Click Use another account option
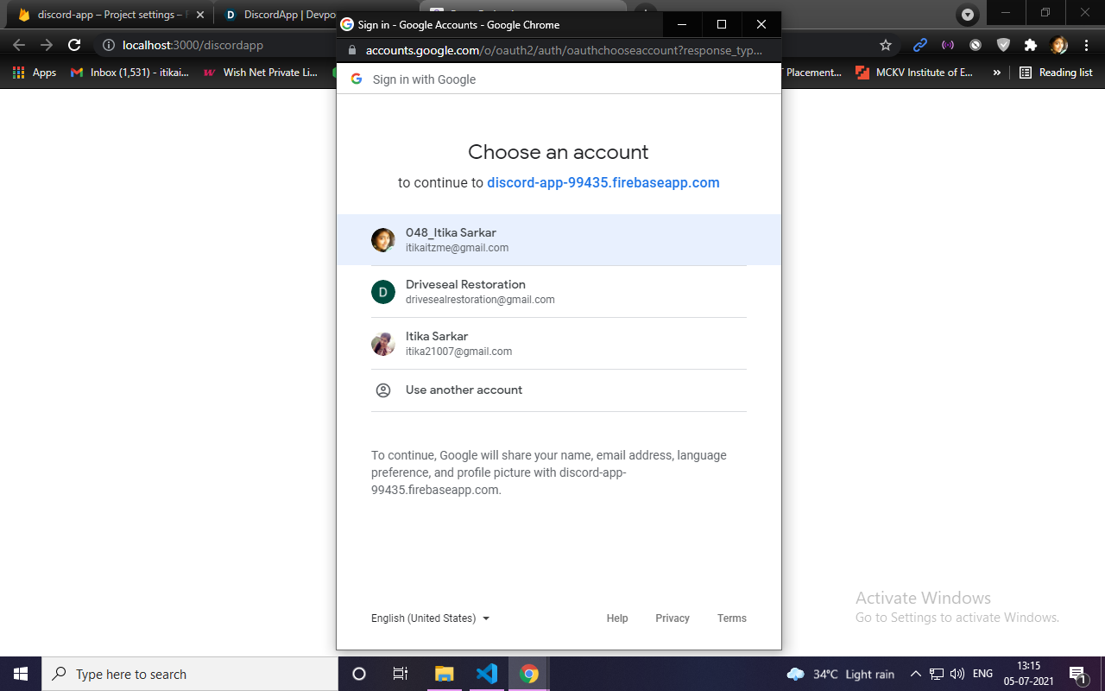The height and width of the screenshot is (691, 1105). coord(559,390)
